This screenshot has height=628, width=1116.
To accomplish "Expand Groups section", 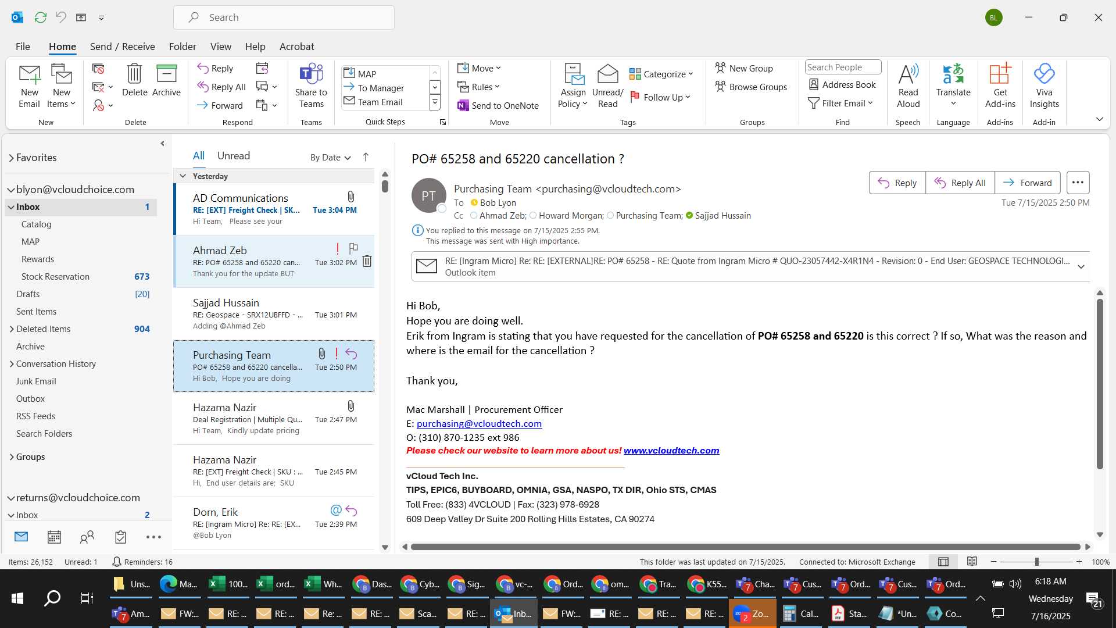I will [12, 457].
